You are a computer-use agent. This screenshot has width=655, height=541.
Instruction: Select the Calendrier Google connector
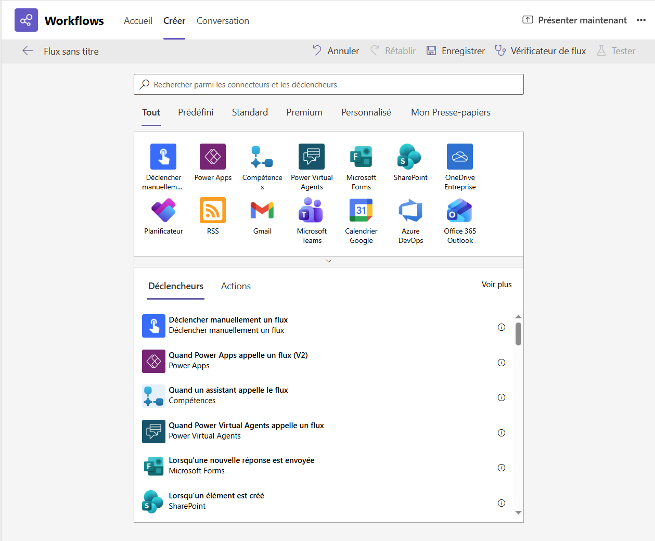(361, 210)
